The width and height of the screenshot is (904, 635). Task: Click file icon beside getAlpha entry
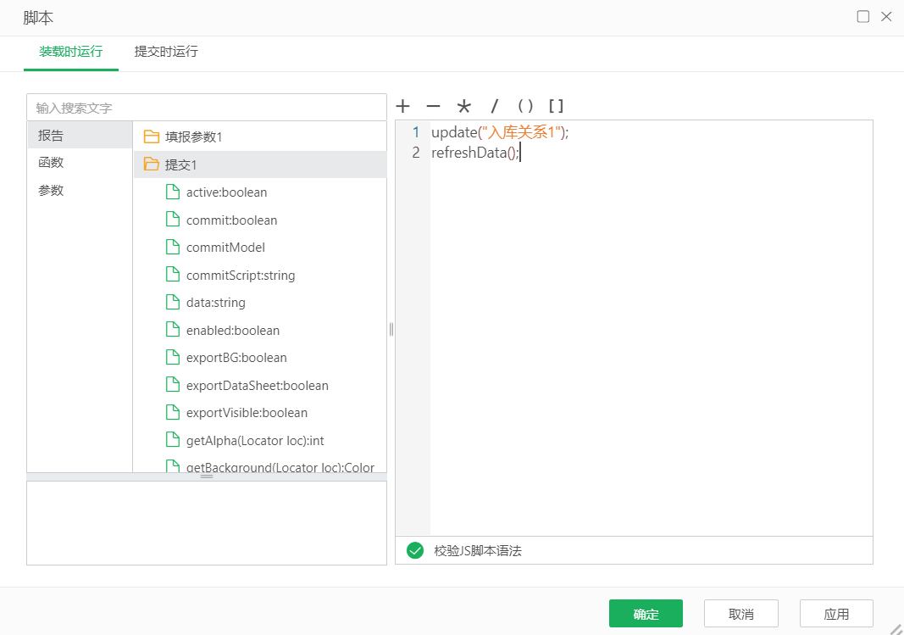[x=172, y=440]
